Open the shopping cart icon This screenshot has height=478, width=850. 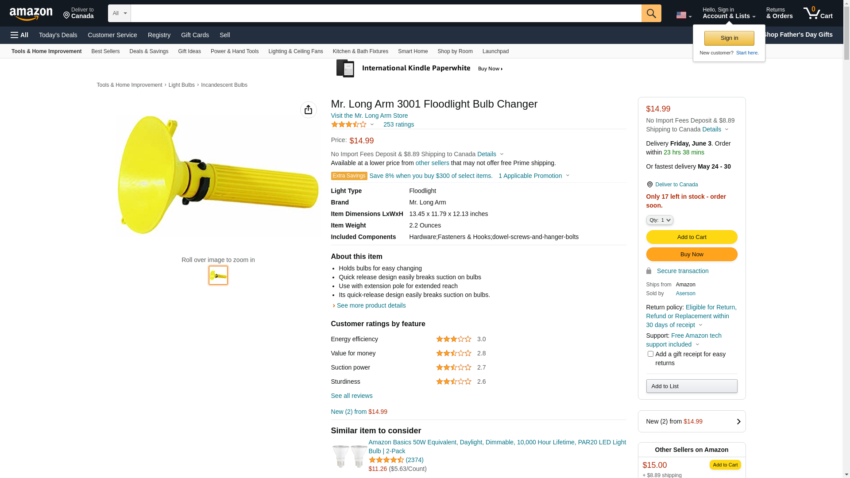click(x=817, y=13)
